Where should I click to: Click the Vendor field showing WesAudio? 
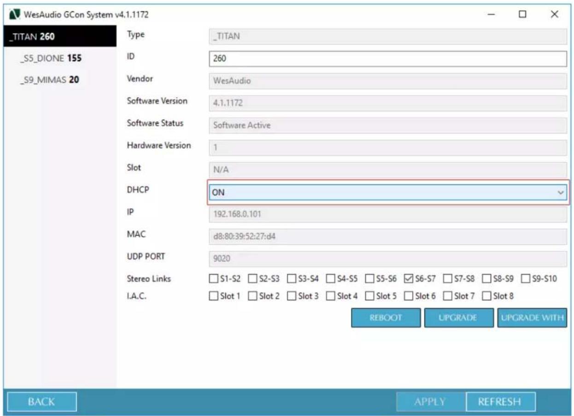point(387,81)
